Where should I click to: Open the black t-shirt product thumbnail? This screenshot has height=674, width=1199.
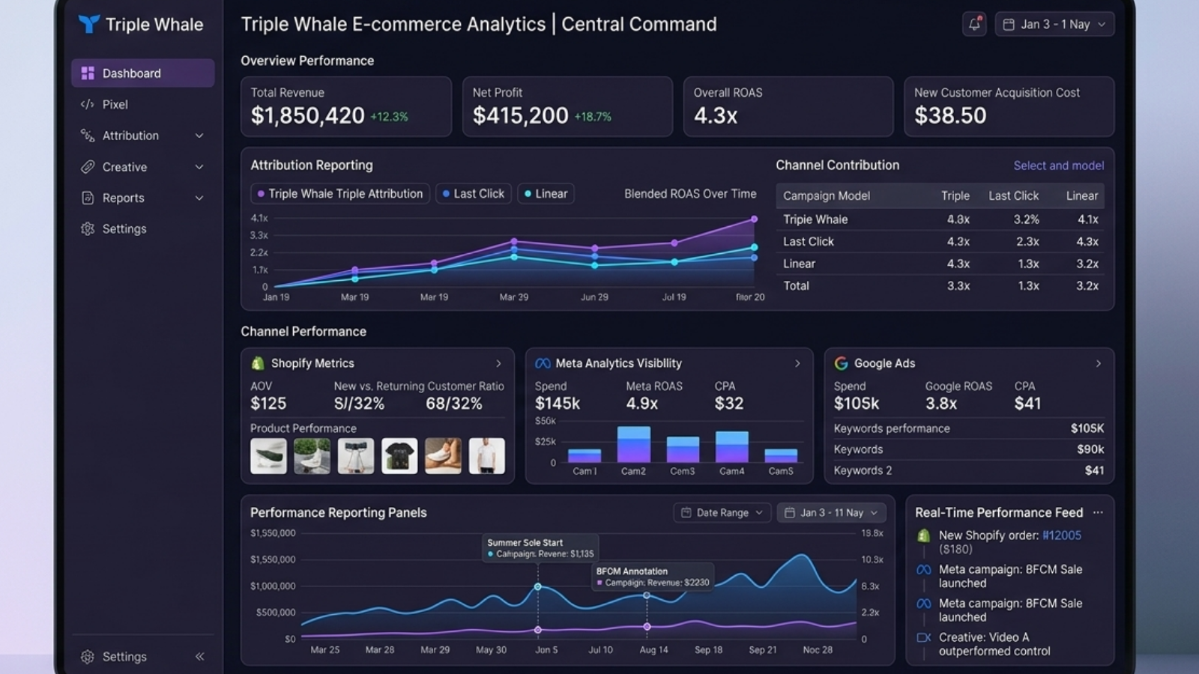[x=399, y=456]
